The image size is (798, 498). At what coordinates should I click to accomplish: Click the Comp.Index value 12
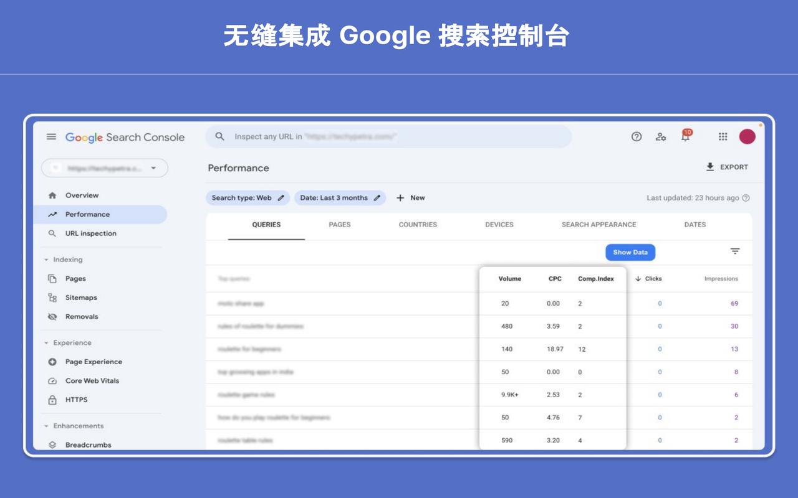click(x=582, y=349)
